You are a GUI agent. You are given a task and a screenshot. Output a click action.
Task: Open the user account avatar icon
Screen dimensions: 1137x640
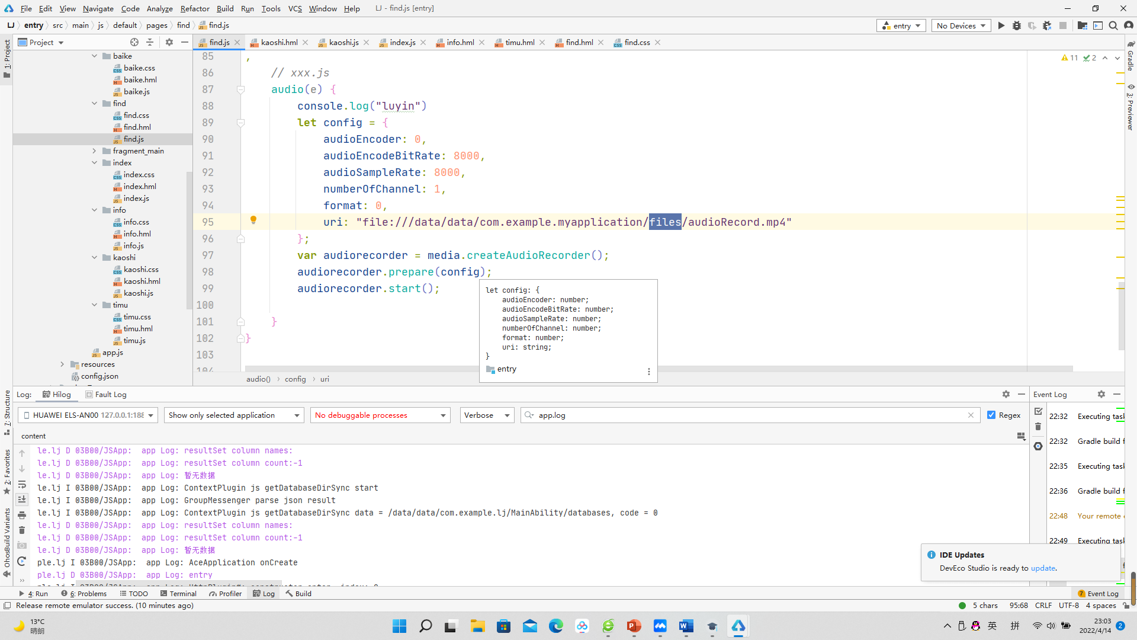(x=1129, y=25)
